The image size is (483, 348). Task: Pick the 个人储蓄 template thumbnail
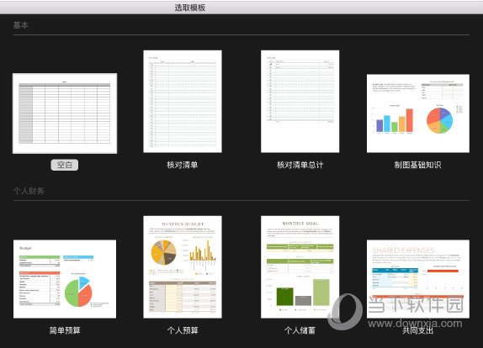click(x=300, y=267)
